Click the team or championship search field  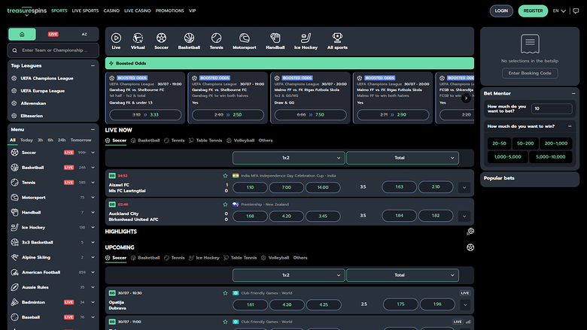coord(56,50)
